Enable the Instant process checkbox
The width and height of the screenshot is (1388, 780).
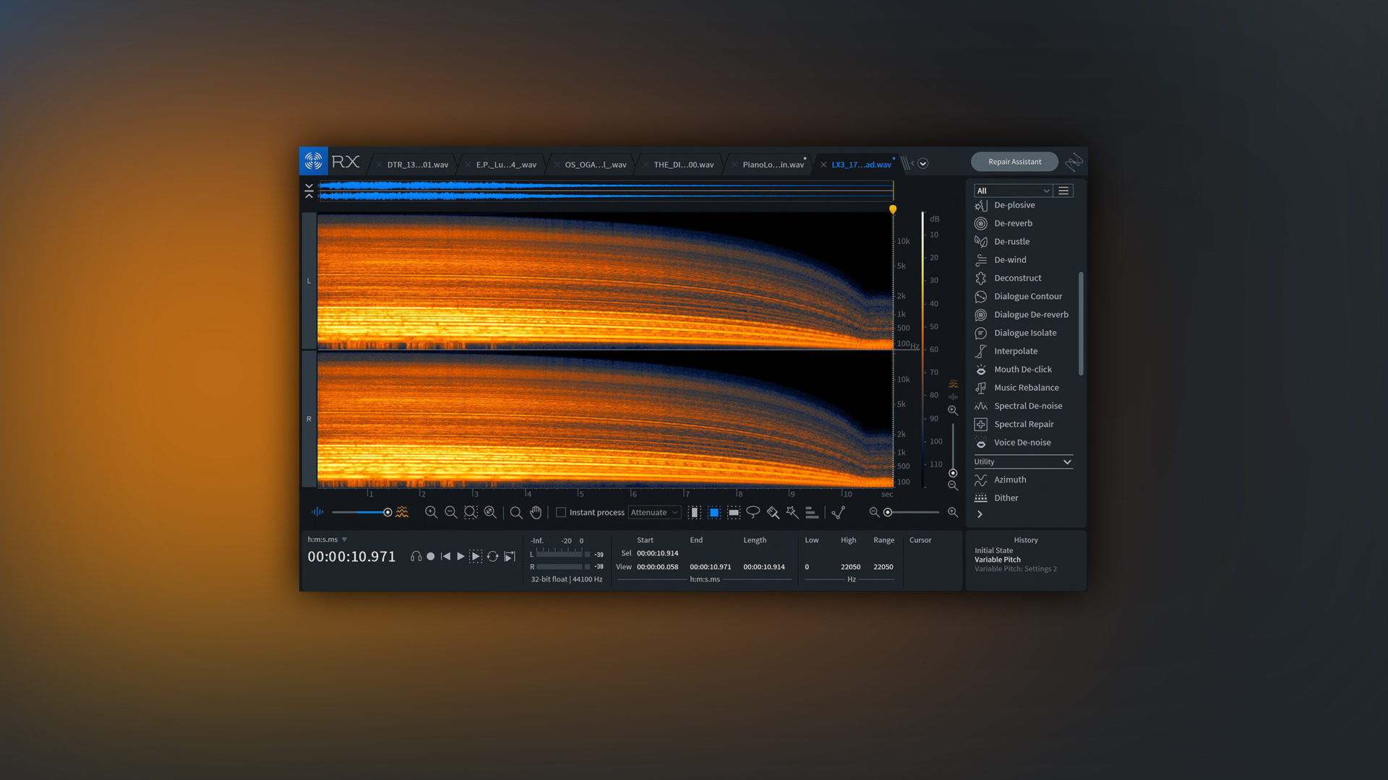coord(561,512)
